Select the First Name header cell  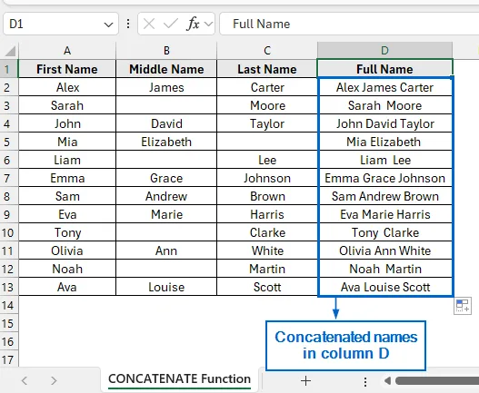(x=67, y=69)
